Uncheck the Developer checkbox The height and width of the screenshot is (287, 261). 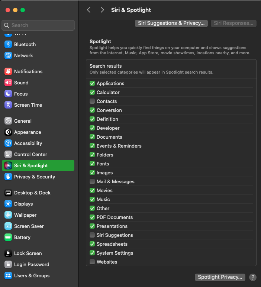92,128
